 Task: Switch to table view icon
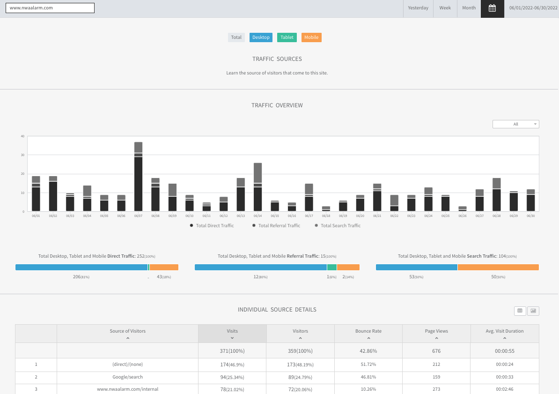(520, 311)
